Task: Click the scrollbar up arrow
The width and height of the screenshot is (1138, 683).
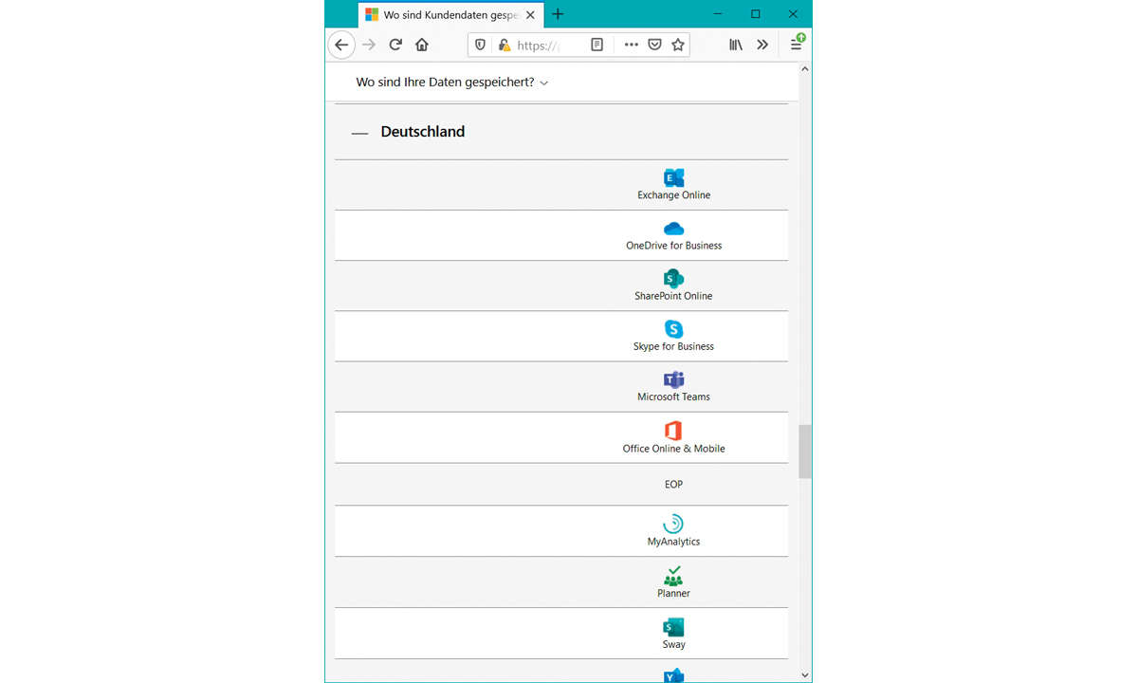Action: click(805, 69)
